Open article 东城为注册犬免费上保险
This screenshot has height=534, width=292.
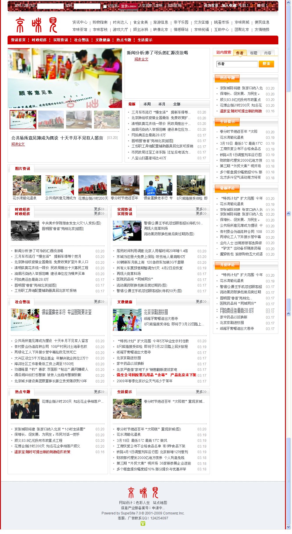pos(151,257)
